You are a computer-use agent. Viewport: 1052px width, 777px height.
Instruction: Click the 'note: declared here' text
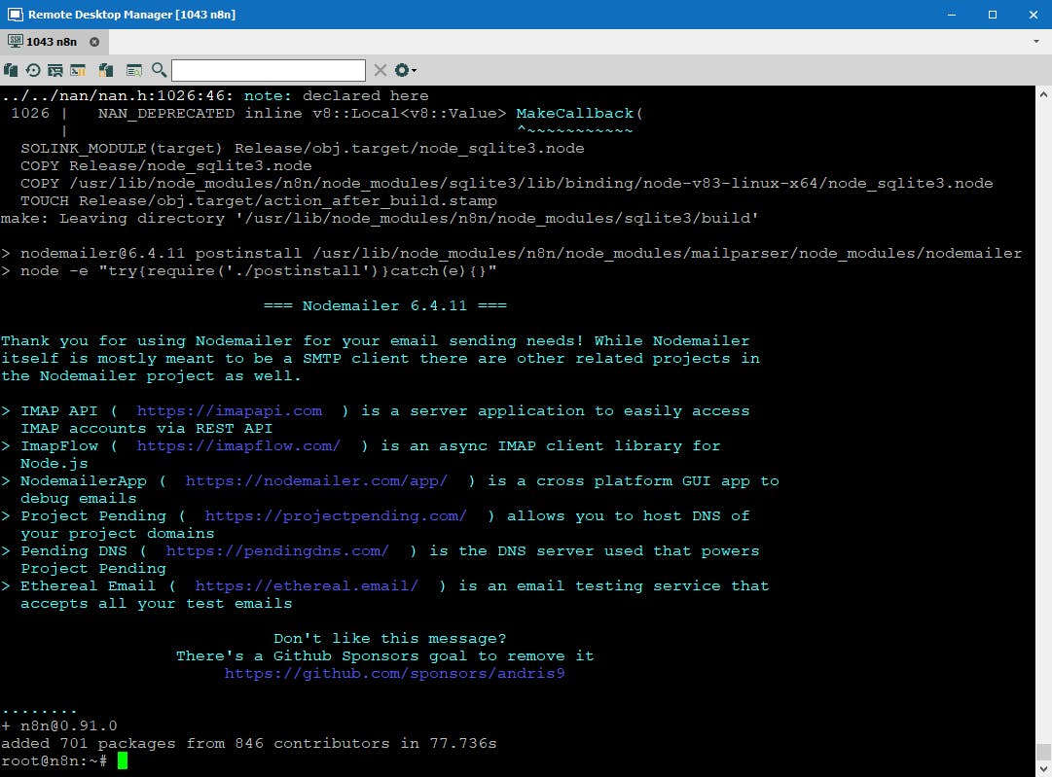point(336,96)
